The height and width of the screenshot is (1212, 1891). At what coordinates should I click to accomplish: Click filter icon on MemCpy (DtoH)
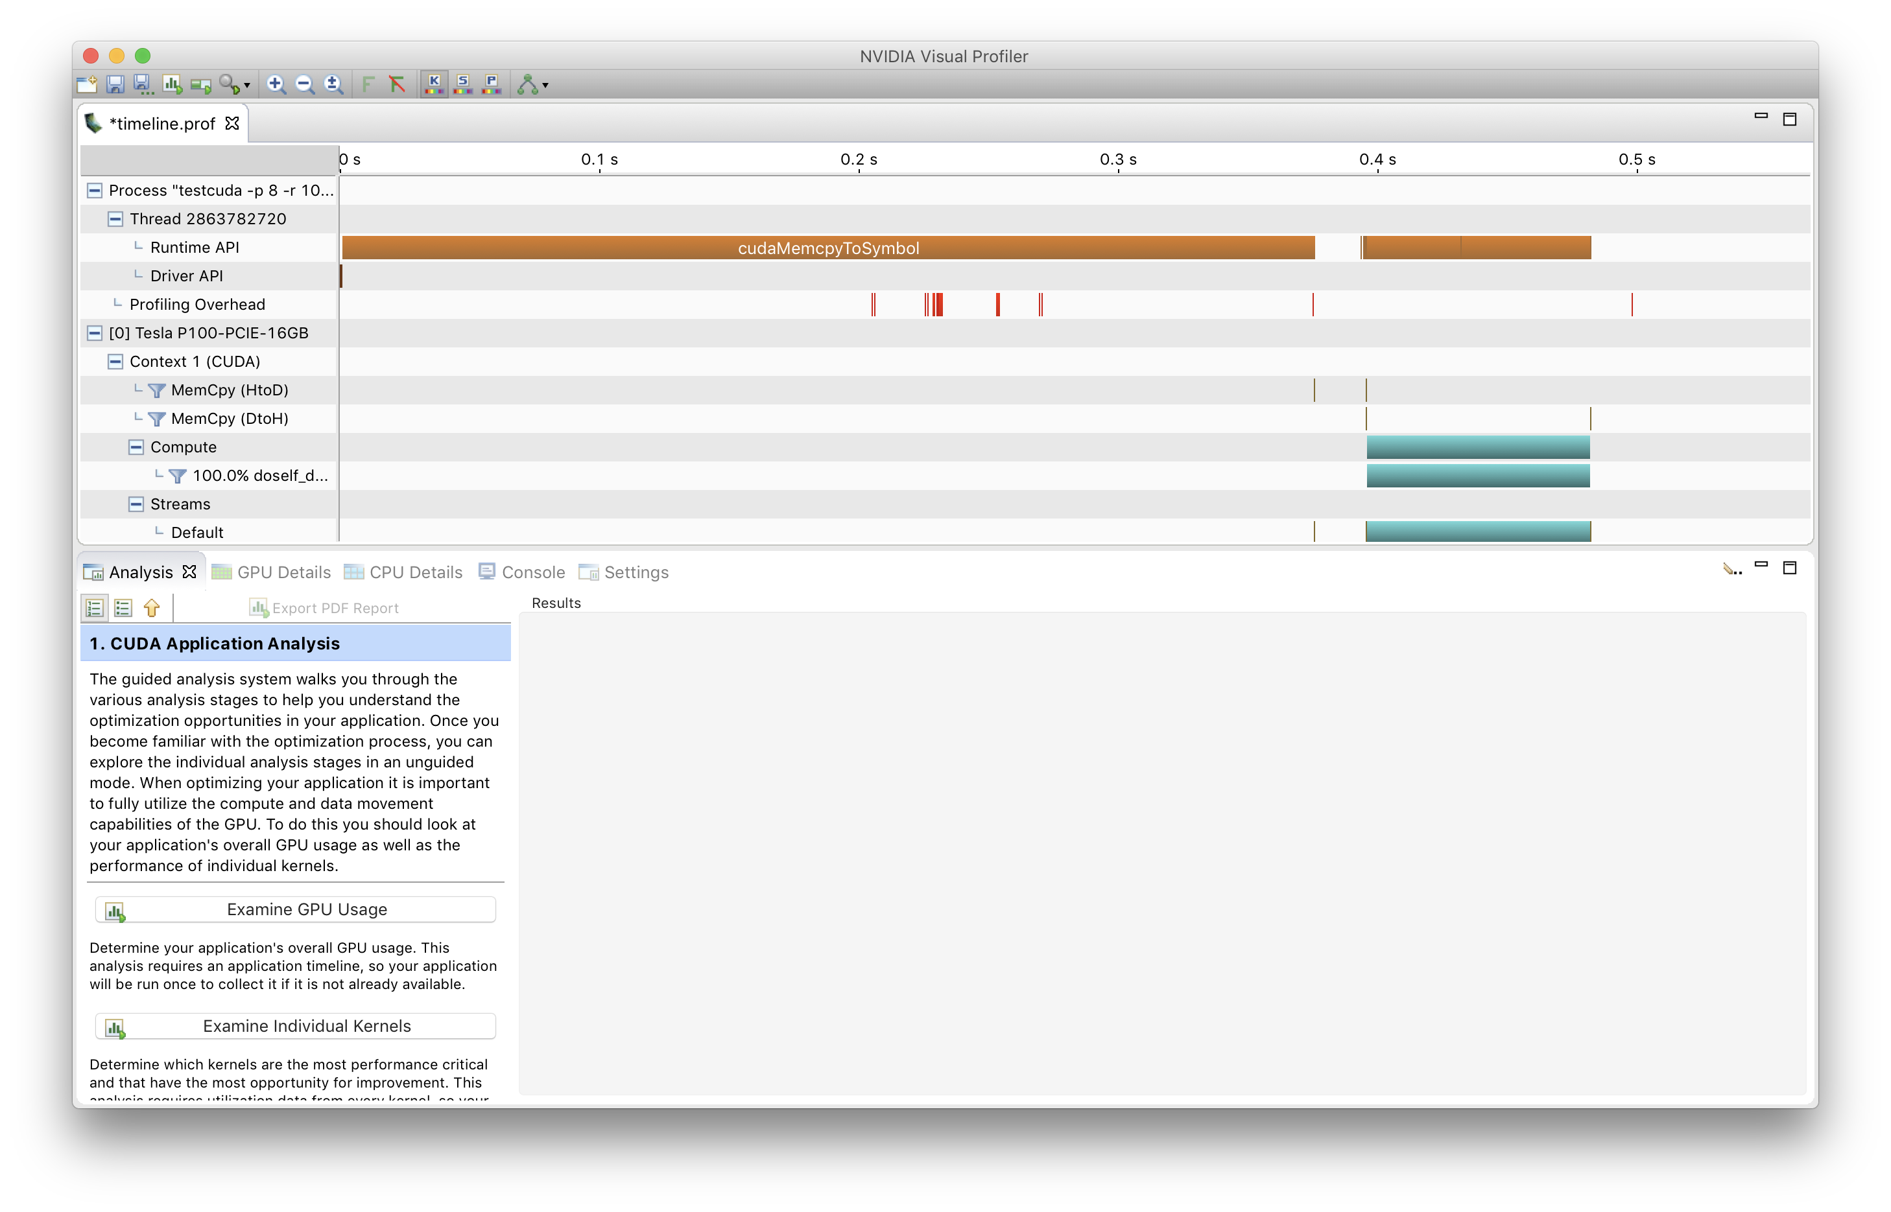point(157,419)
